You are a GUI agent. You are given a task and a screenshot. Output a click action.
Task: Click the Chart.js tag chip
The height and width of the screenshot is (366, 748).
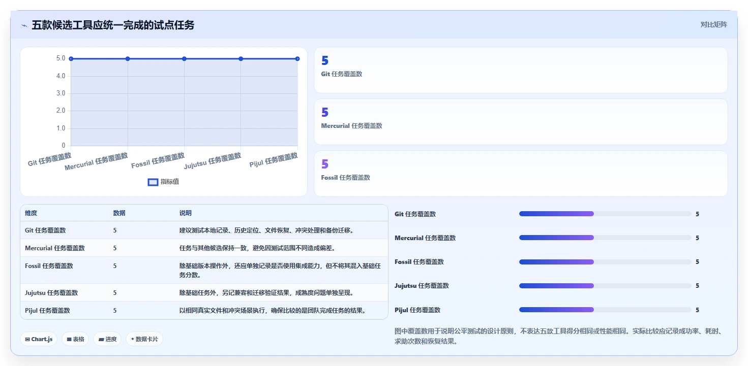tap(39, 339)
